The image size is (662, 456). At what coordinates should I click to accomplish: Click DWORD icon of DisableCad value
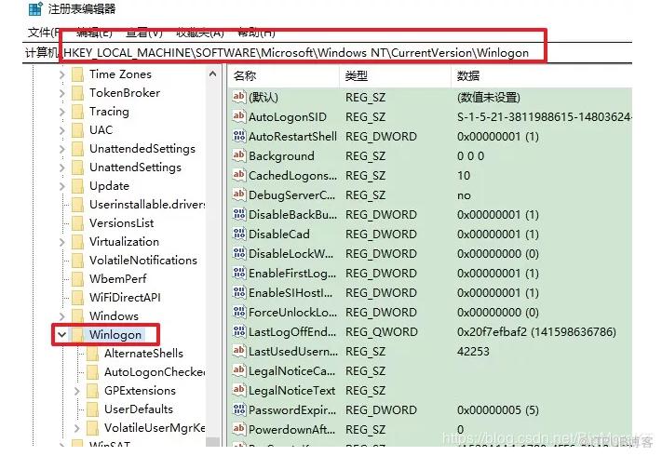click(x=239, y=234)
